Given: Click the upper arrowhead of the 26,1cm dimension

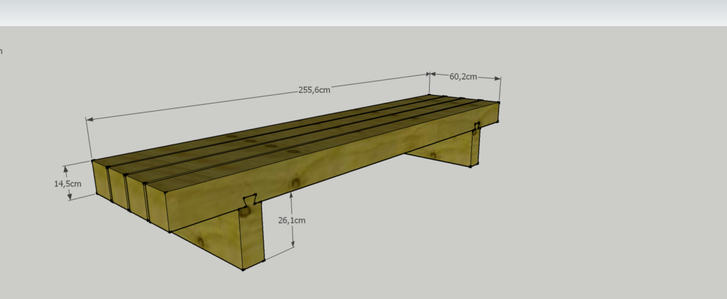Looking at the screenshot, I should [x=292, y=194].
